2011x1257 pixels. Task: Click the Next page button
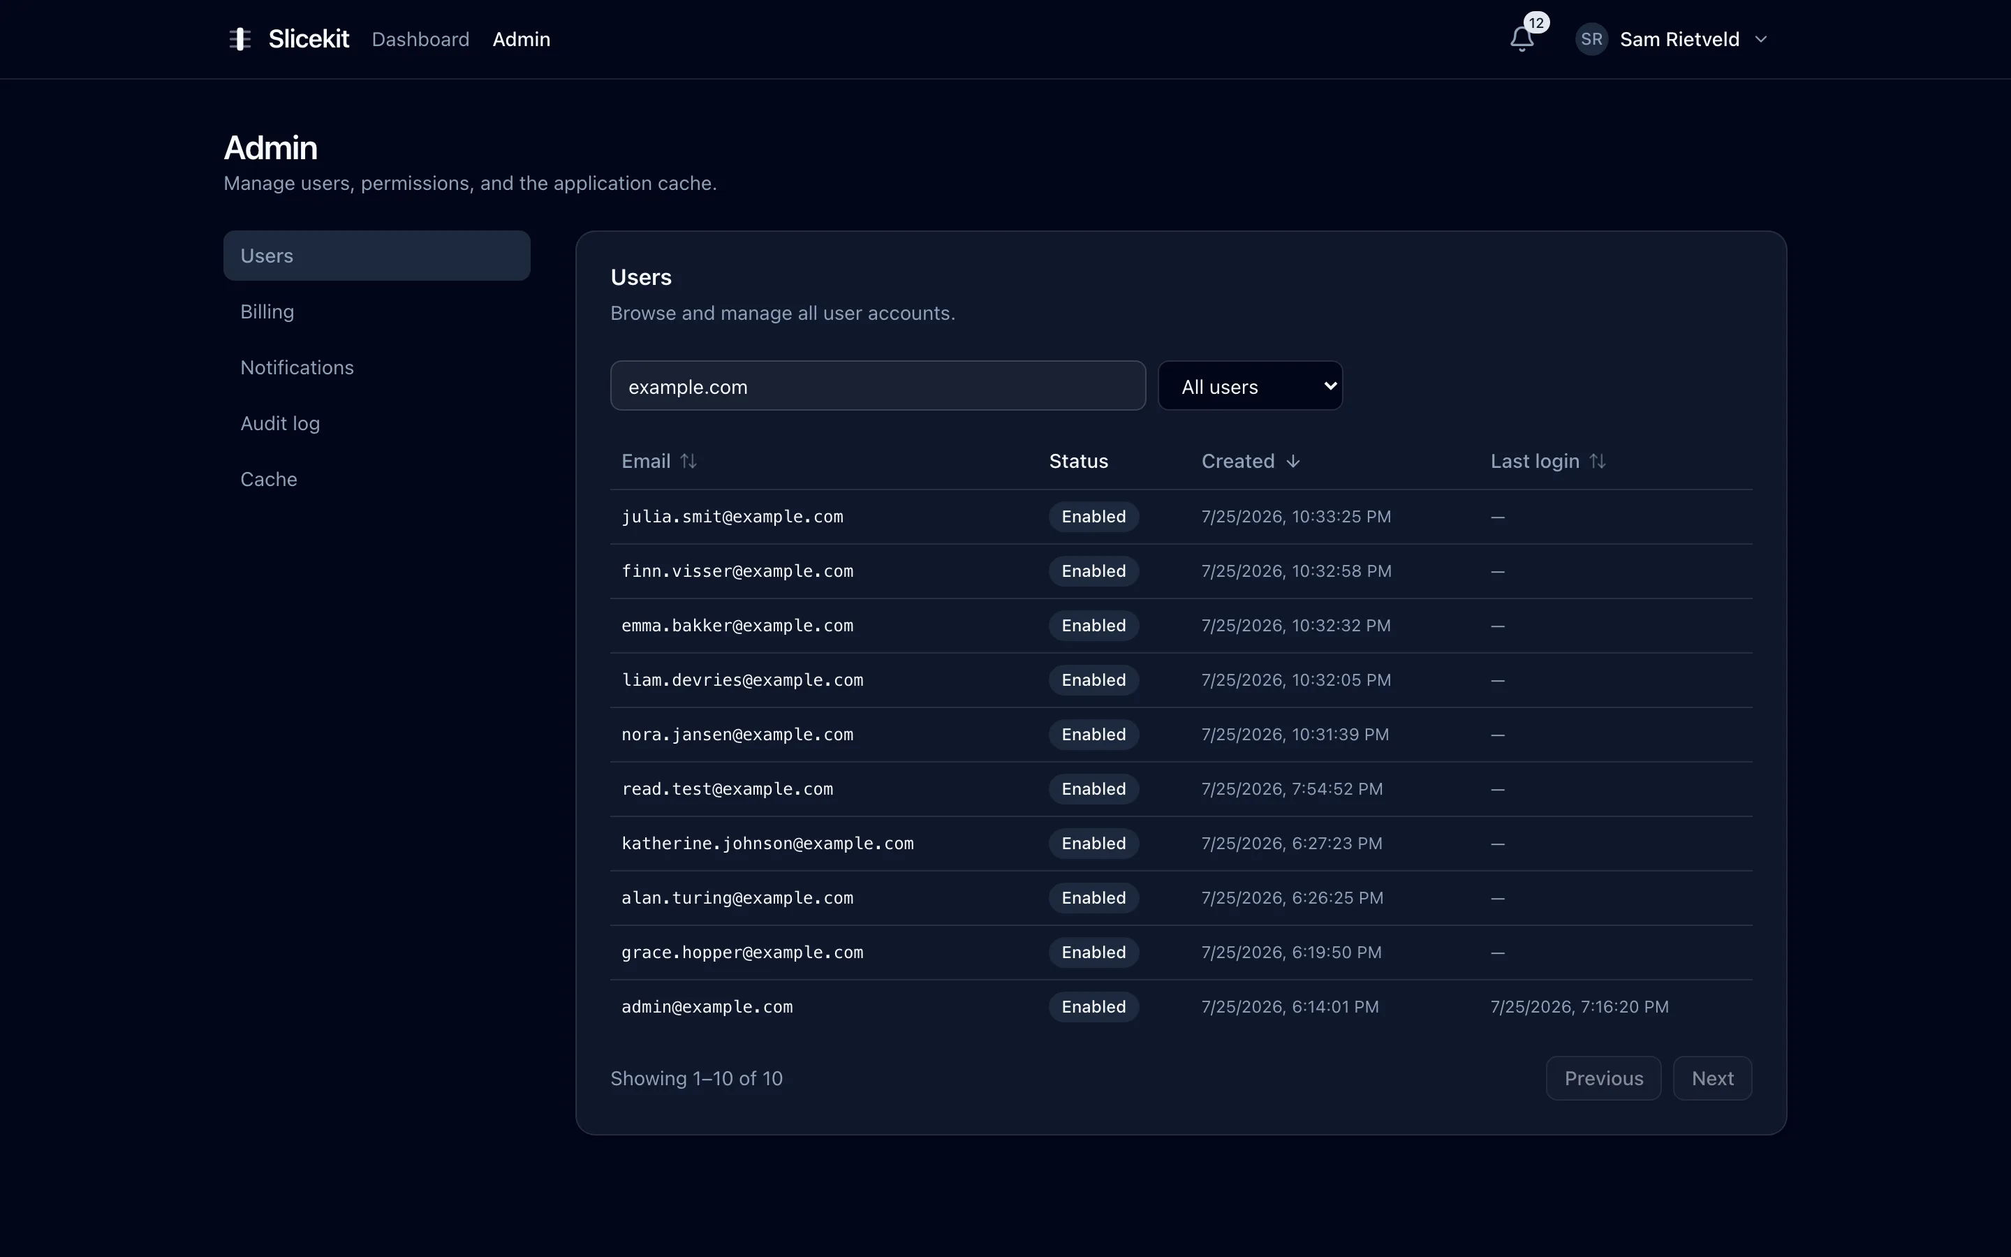point(1712,1078)
